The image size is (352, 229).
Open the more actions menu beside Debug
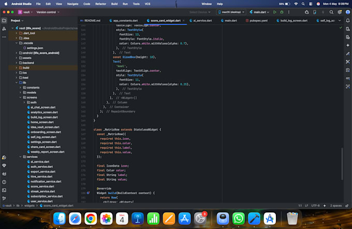point(289,12)
